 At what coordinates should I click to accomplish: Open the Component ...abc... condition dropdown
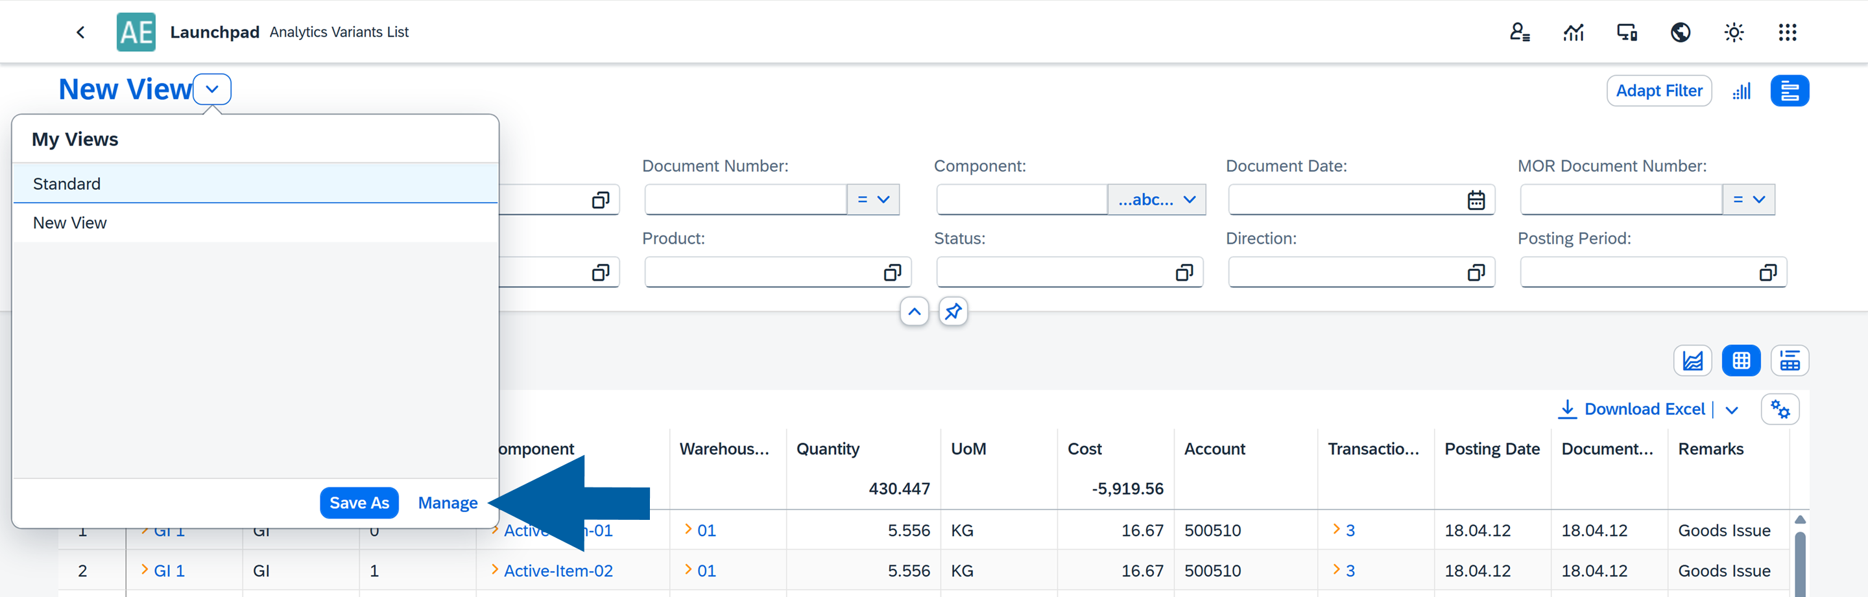(1156, 199)
